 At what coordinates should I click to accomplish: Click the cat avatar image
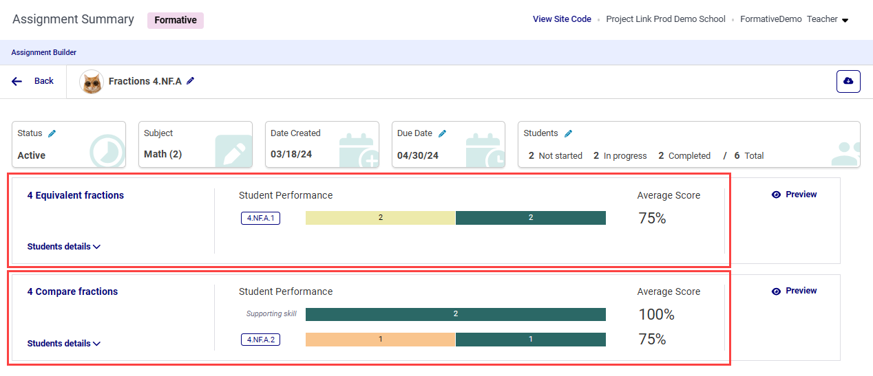point(92,82)
